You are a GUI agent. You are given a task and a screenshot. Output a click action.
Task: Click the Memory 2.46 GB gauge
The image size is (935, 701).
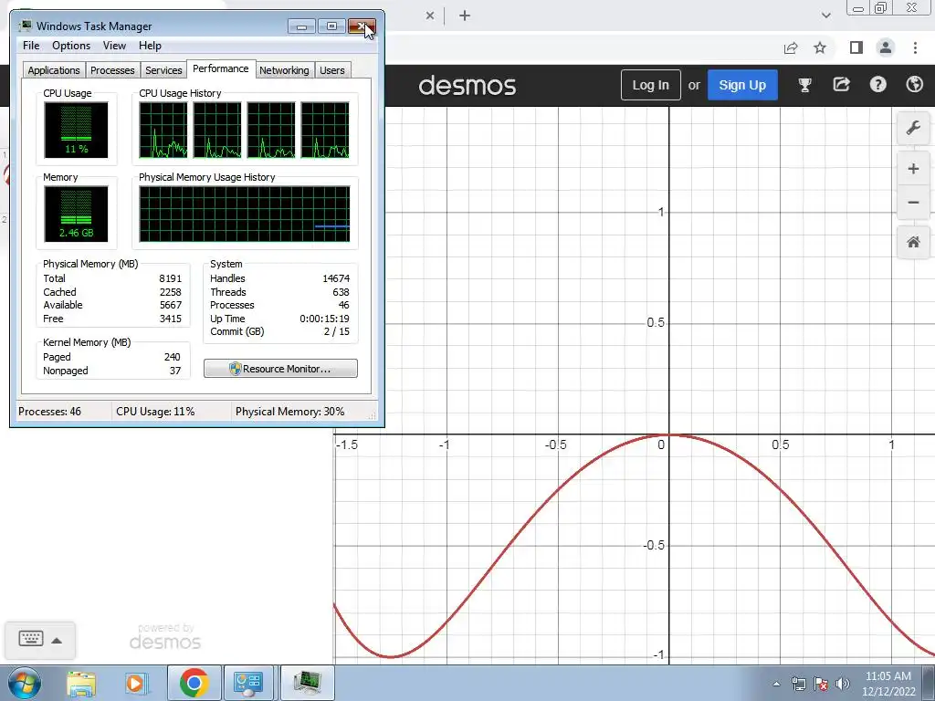coord(76,214)
